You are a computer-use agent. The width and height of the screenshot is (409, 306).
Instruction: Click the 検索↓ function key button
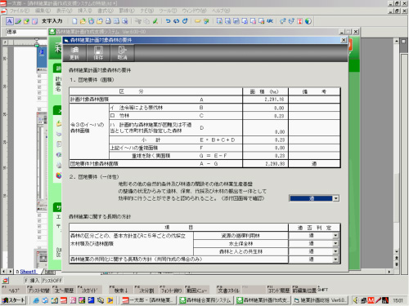pyautogui.click(x=121, y=290)
